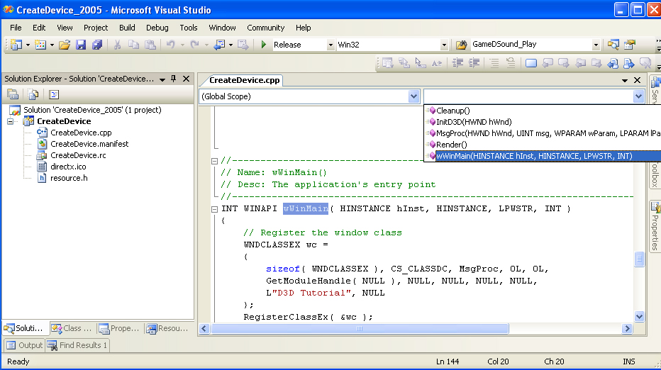
Task: Switch to the Class View tab
Action: tap(72, 328)
